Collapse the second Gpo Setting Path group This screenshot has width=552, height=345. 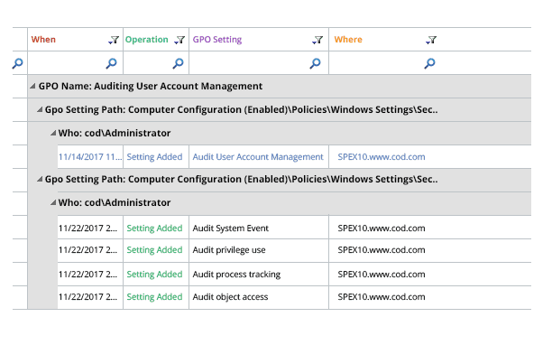click(x=40, y=179)
